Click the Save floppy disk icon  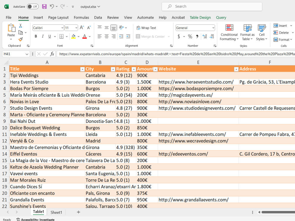coord(44,6)
